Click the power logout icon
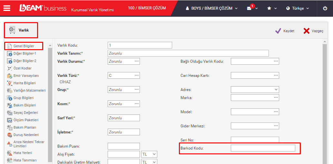 (x=325, y=8)
